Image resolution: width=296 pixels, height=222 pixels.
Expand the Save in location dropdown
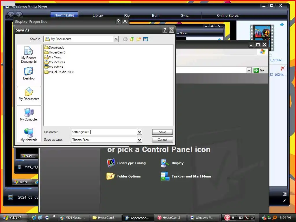click(x=116, y=39)
